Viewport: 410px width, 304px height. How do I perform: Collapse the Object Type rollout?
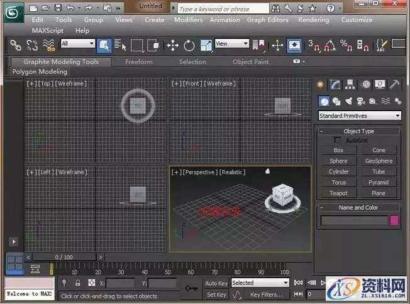coord(358,131)
